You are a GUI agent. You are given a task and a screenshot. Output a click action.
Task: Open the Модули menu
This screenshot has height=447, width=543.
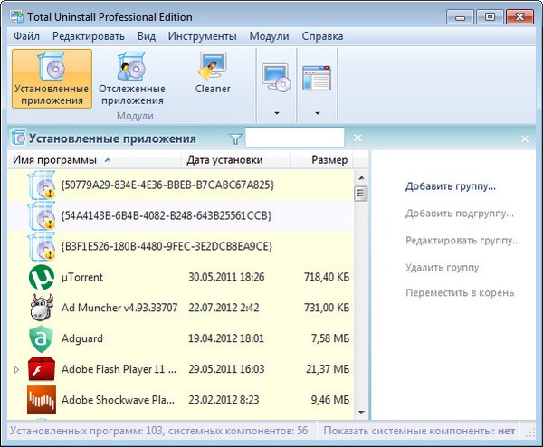point(269,36)
